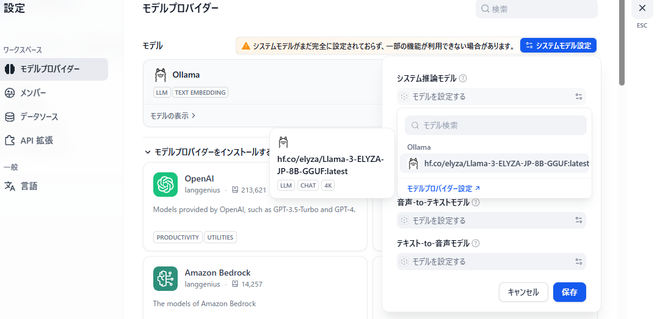Click the brain icon beside モデルプロバイダー
Viewport: 657px width, 319px height.
pyautogui.click(x=10, y=69)
